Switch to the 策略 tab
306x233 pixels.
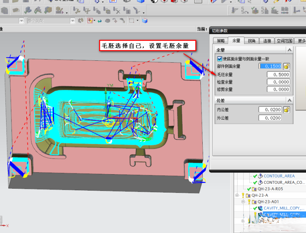click(x=221, y=40)
